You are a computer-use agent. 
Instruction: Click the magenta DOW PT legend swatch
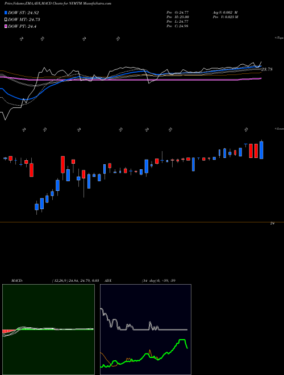tap(6, 26)
